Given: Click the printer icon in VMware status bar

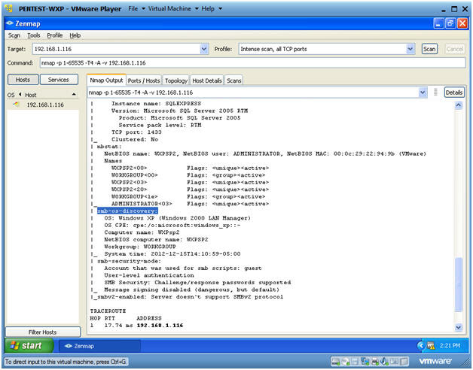Looking at the screenshot, I should point(374,361).
